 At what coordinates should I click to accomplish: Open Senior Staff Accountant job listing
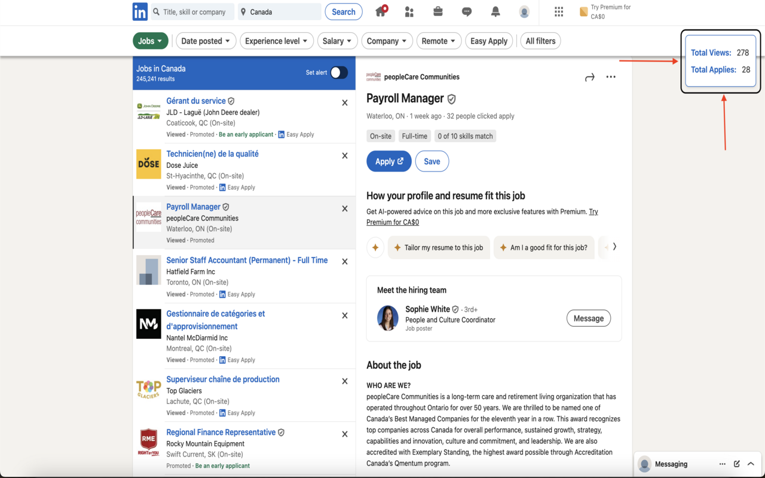(x=247, y=261)
